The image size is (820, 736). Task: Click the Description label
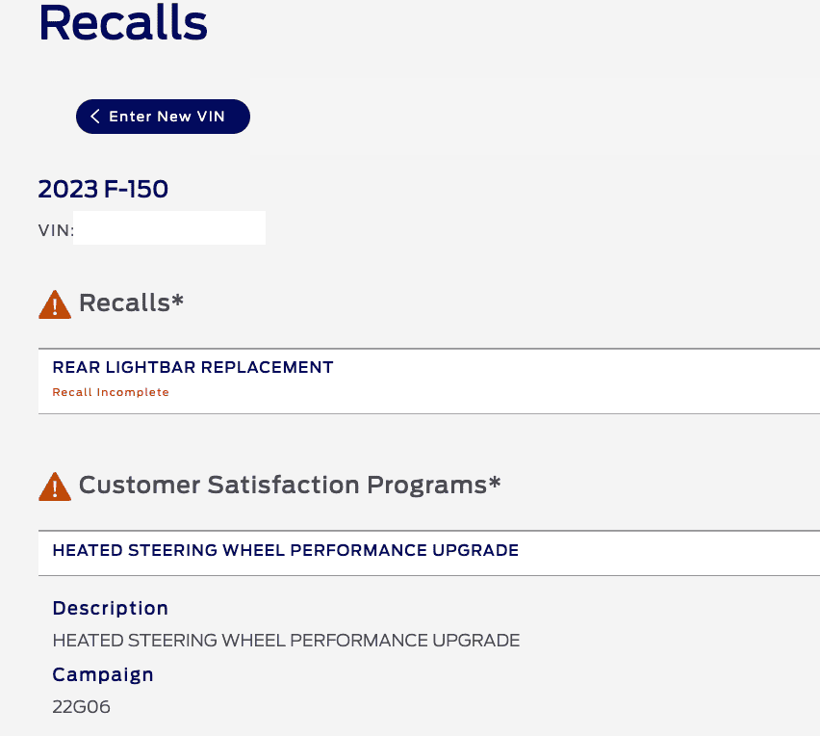pyautogui.click(x=110, y=608)
